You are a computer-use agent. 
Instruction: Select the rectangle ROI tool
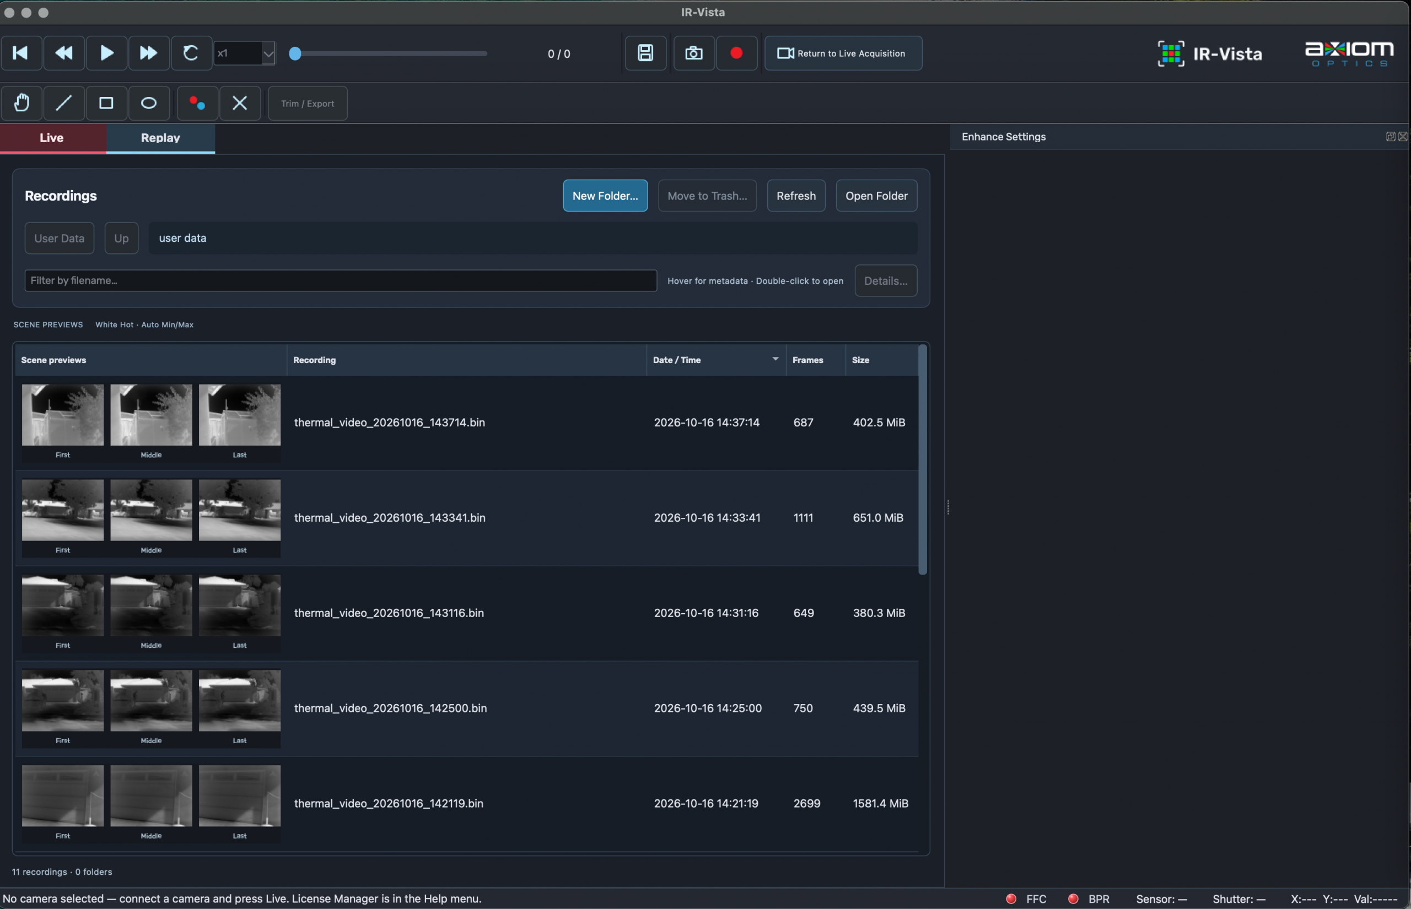[106, 104]
